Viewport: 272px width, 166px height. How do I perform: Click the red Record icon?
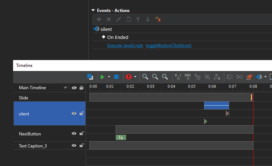[128, 77]
